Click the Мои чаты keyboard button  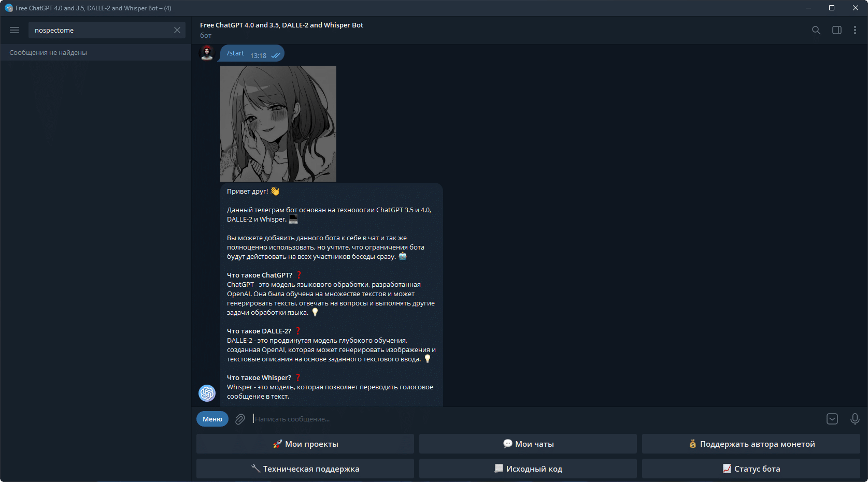[528, 444]
